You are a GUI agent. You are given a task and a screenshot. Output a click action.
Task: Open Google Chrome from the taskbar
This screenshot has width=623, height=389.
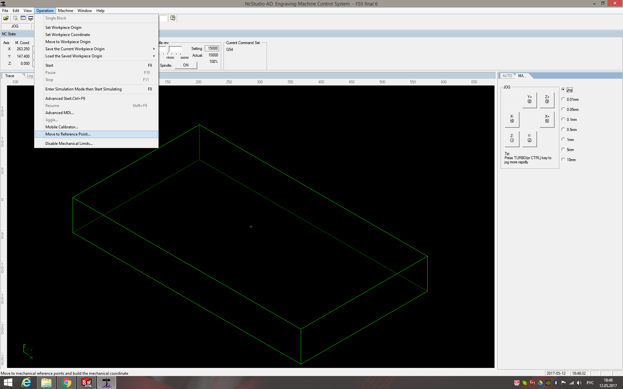coord(67,383)
